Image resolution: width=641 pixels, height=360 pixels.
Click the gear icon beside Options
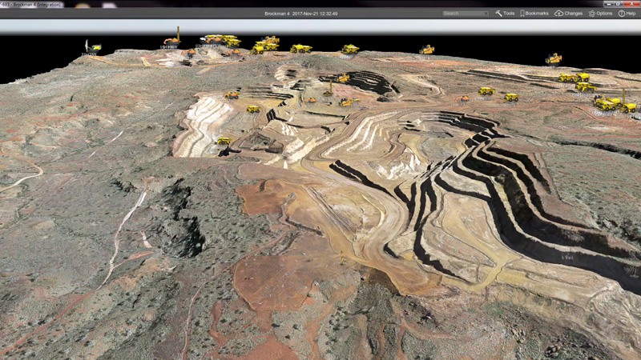592,14
